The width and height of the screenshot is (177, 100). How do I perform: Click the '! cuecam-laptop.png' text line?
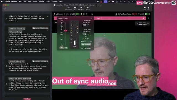(x=17, y=62)
